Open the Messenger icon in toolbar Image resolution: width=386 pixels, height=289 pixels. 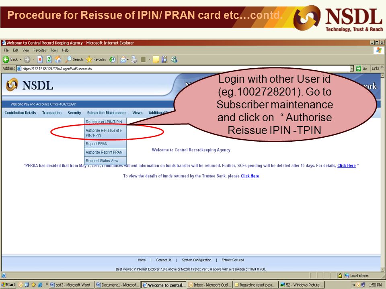(x=174, y=59)
